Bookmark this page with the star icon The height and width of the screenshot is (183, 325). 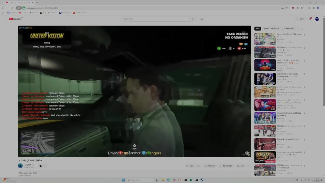287,8
